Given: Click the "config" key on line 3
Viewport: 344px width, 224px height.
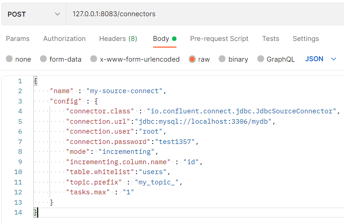Looking at the screenshot, I should click(66, 101).
